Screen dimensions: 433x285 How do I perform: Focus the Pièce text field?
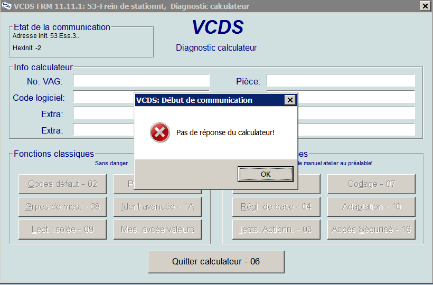pos(341,81)
